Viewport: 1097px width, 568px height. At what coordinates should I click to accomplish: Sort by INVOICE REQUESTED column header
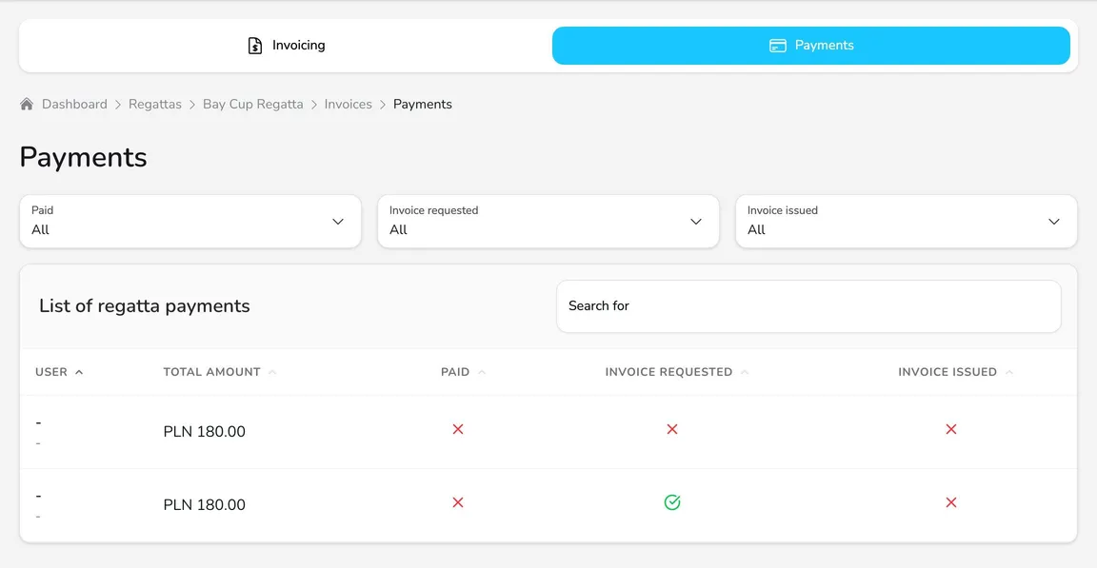676,372
